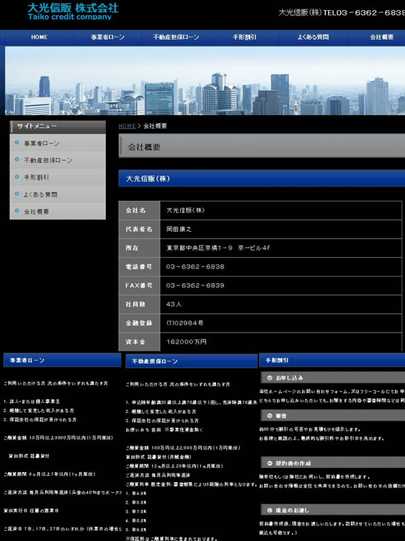Click step ③ 契約書の作成 heading
The image size is (405, 541).
pyautogui.click(x=333, y=463)
